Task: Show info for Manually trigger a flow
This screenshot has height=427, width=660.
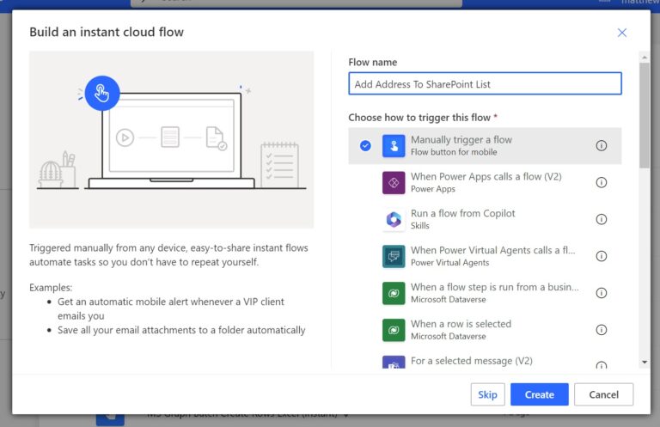Action: click(602, 146)
